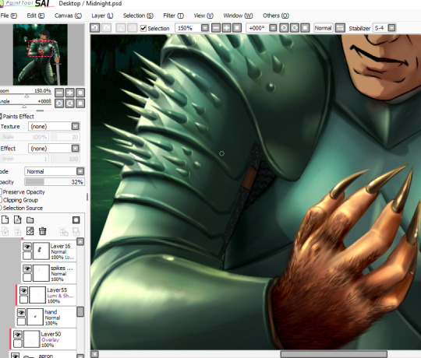This screenshot has height=358, width=421.
Task: Open the View menu
Action: (x=203, y=16)
